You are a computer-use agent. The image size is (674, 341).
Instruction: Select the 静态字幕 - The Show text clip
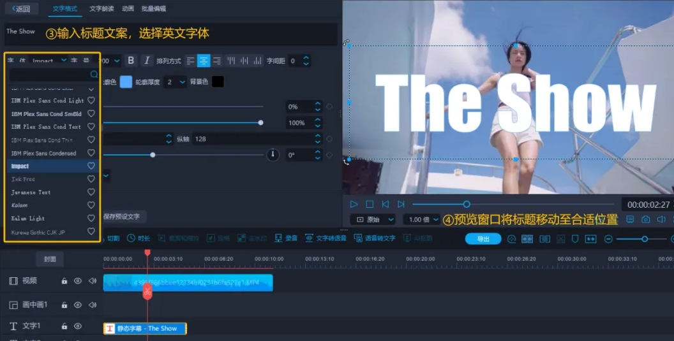coord(145,328)
